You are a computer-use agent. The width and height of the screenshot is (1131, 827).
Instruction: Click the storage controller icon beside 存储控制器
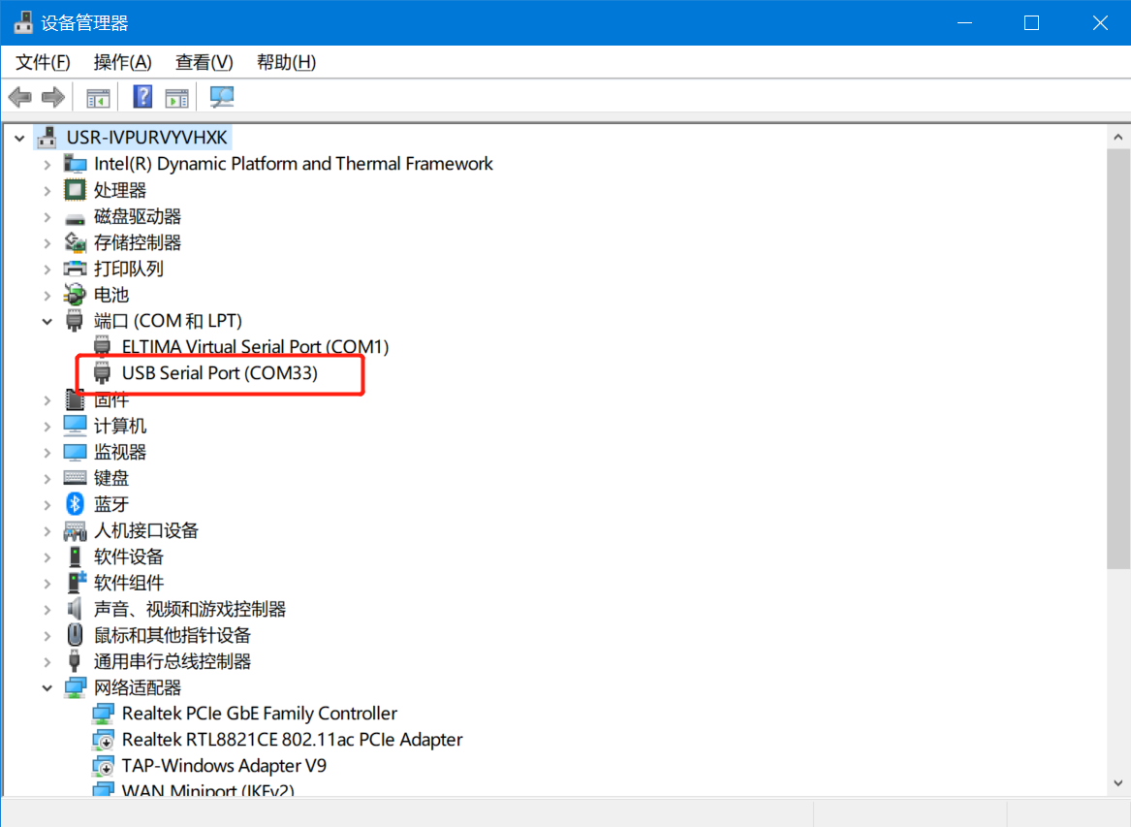[75, 242]
